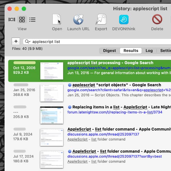Screen dimensions: 171x171
Task: Click blue dot beside Jul 17, 2024 result title
Action: click(x=70, y=151)
